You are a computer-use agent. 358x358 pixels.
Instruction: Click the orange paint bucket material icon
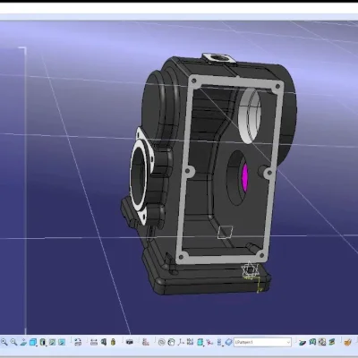pyautogui.click(x=347, y=342)
